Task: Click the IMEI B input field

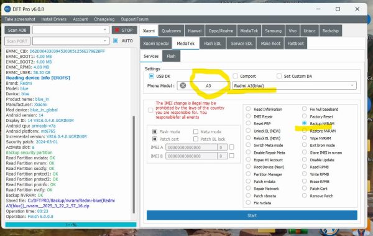Action: [191, 156]
